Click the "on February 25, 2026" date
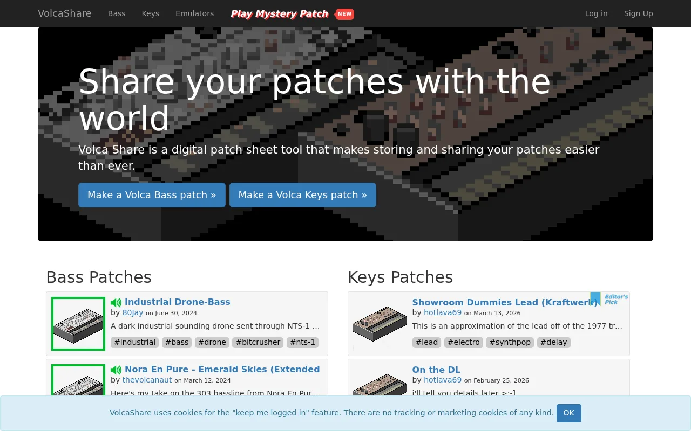The width and height of the screenshot is (691, 431). pyautogui.click(x=497, y=380)
